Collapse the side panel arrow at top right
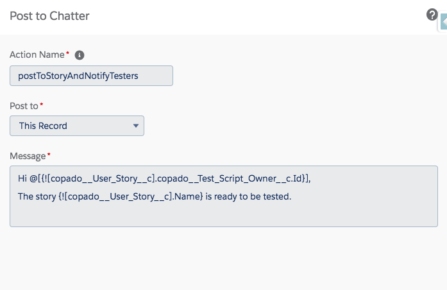 (x=443, y=22)
